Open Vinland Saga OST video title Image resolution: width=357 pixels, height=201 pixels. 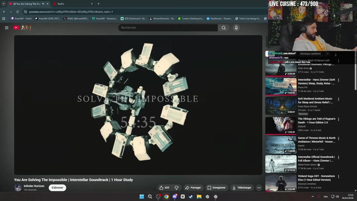pos(316,178)
